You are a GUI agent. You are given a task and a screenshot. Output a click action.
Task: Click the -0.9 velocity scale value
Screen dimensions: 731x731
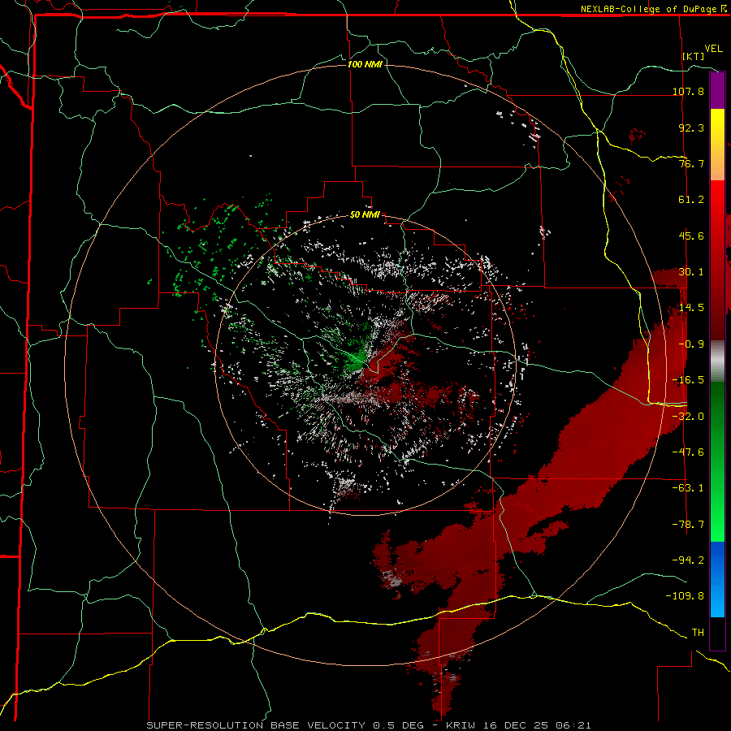point(691,344)
